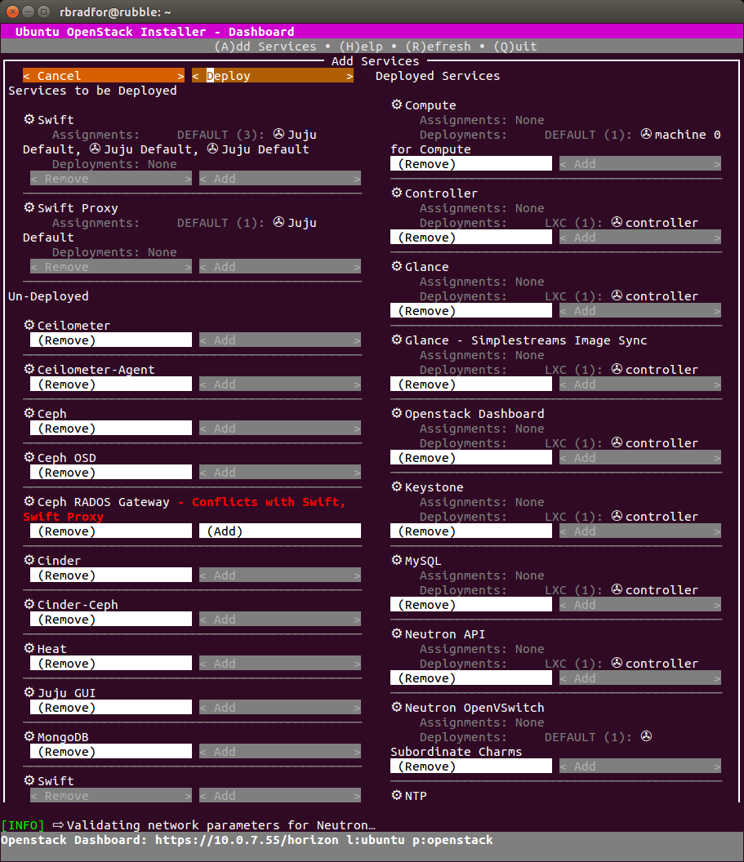Click the [INFO] status tag
Screen dimensions: 744x862
[x=23, y=825]
